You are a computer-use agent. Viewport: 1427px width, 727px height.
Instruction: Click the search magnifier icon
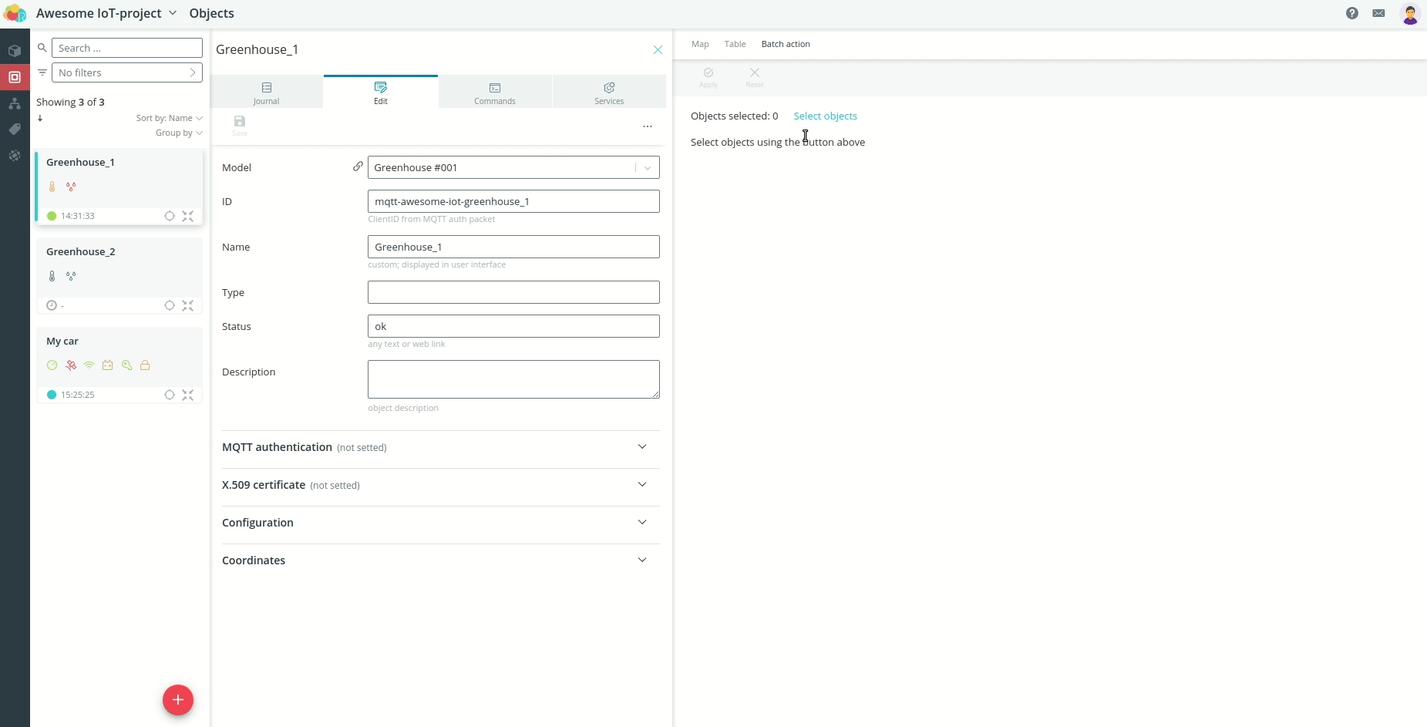[x=42, y=48]
